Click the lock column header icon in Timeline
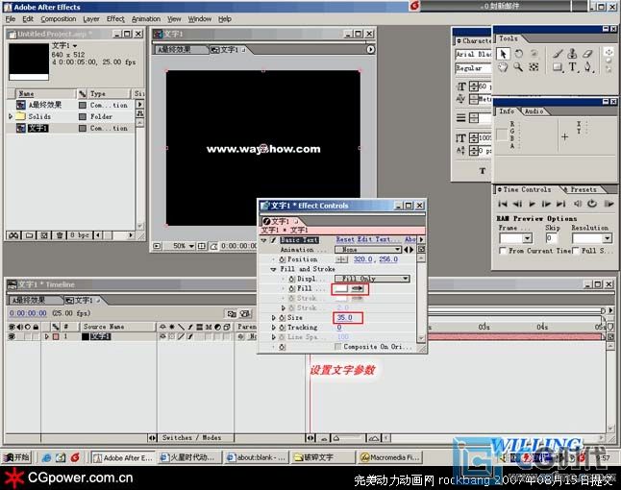The image size is (621, 490). [x=36, y=327]
